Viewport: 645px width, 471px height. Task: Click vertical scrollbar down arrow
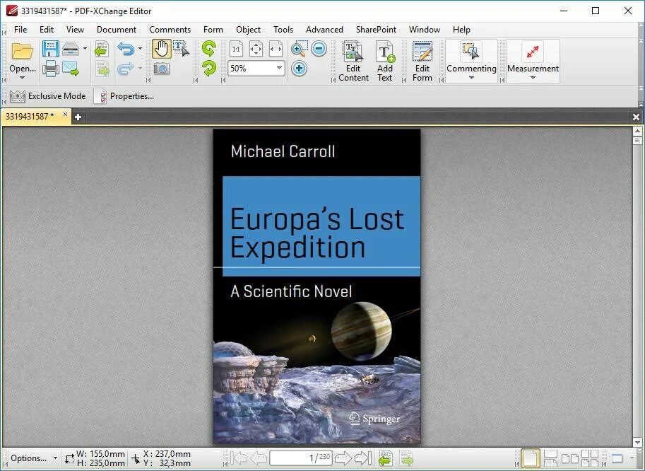tap(637, 442)
